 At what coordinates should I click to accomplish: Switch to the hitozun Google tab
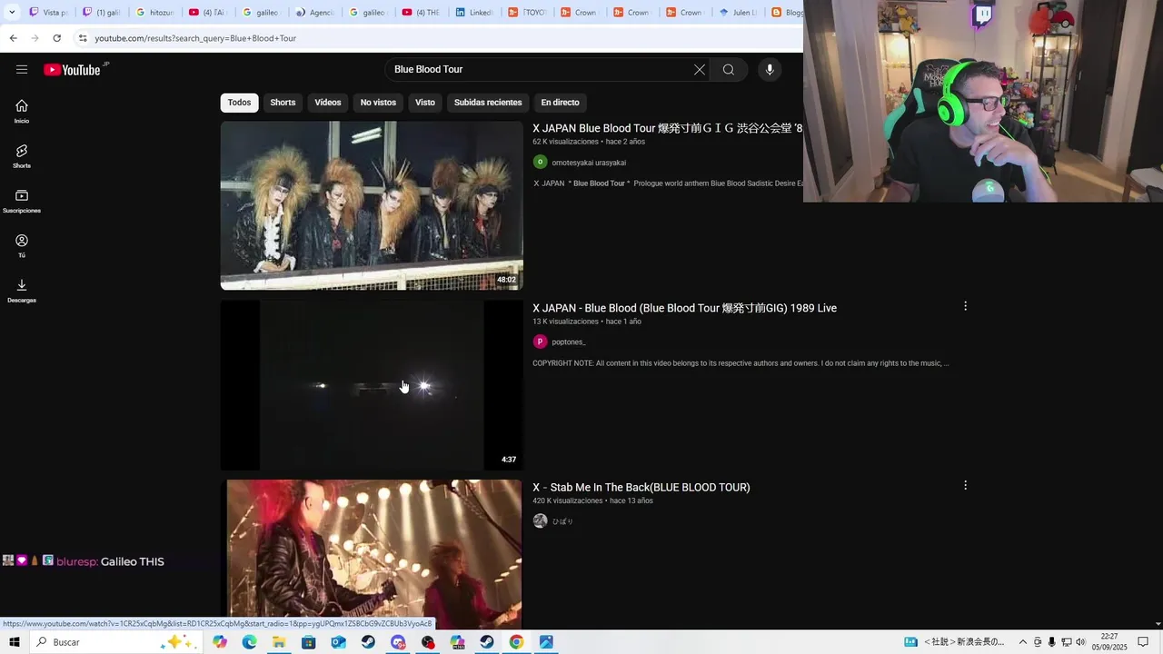(155, 13)
